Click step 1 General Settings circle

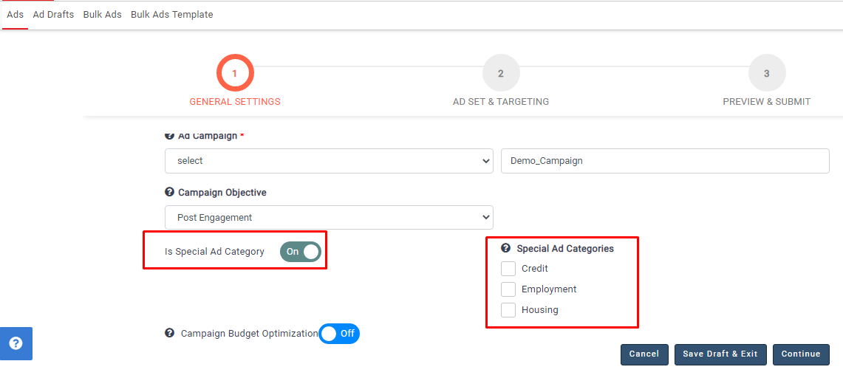235,73
